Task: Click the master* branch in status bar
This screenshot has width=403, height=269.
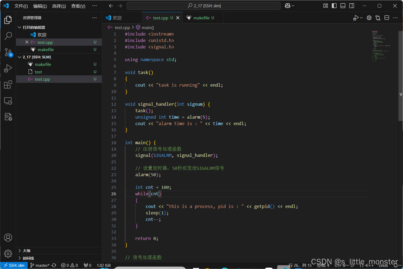Action: 40,266
